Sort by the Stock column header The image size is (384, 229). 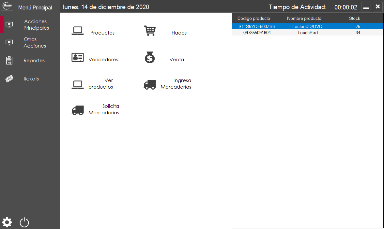[354, 18]
